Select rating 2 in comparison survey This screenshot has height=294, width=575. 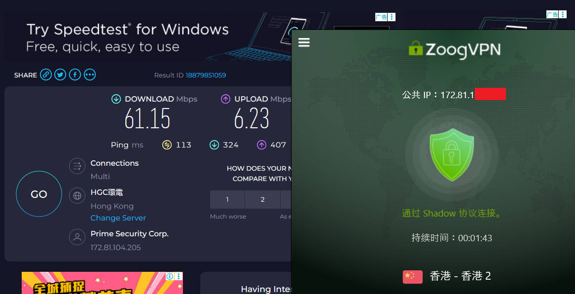262,200
